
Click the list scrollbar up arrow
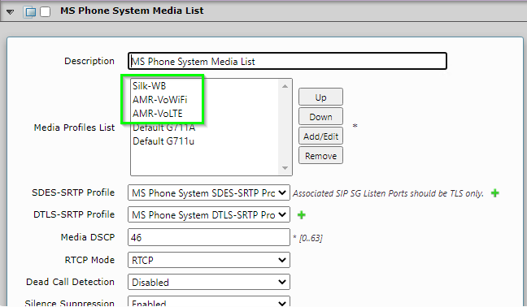pyautogui.click(x=285, y=86)
